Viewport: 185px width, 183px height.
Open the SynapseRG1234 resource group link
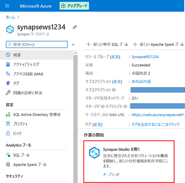(x=145, y=57)
